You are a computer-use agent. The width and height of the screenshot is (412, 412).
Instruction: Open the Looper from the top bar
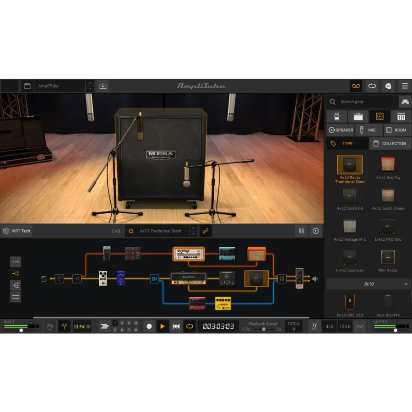372,86
